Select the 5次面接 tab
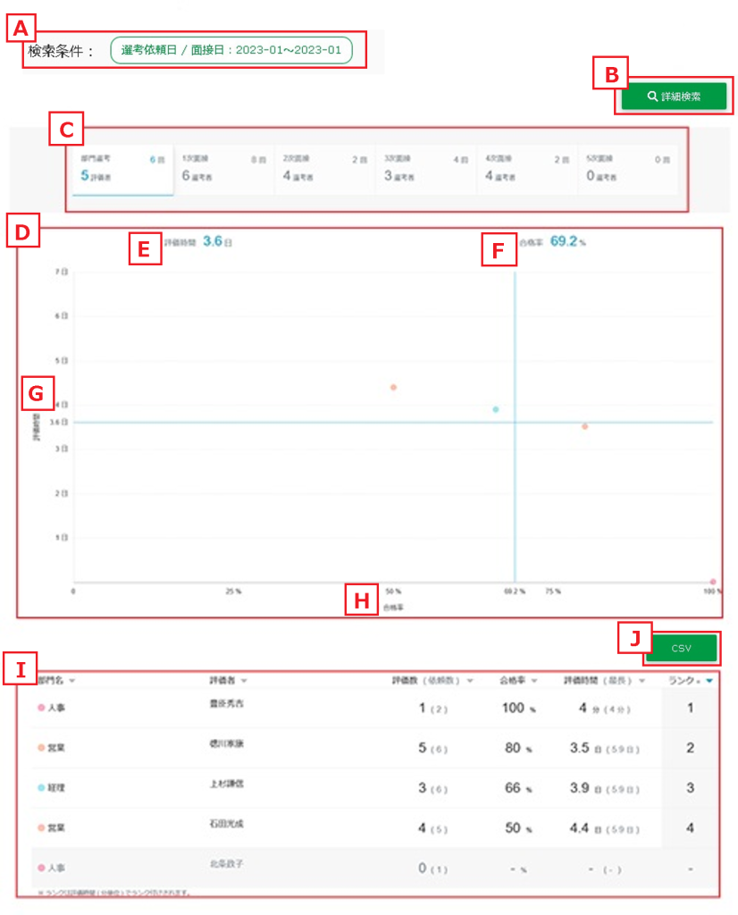The image size is (738, 915). coord(625,168)
